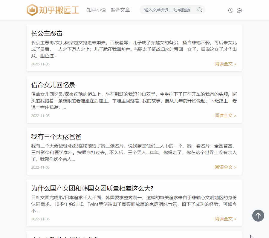Open the chat bubble message icon
269x238 pixels.
(239, 11)
